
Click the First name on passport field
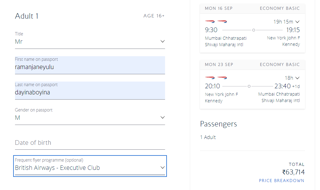(x=90, y=67)
